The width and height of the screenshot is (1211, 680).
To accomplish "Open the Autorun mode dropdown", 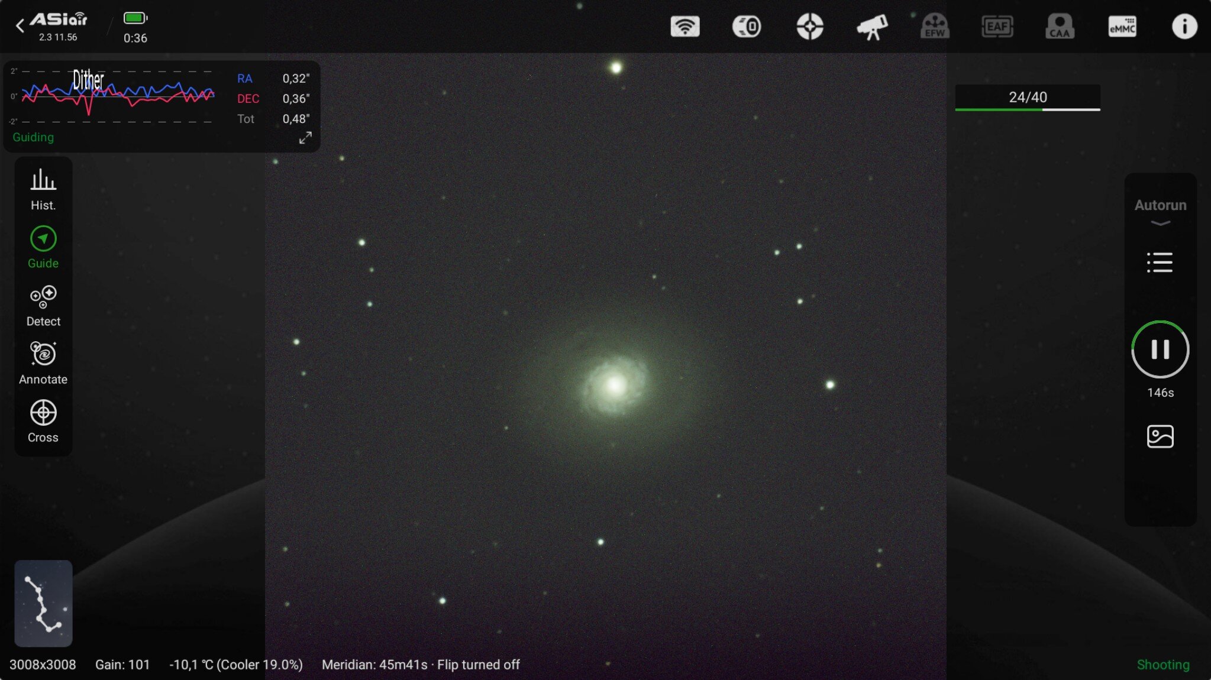I will click(1160, 212).
